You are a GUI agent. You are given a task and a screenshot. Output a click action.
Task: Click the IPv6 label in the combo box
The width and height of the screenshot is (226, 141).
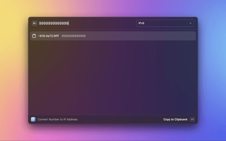pos(141,23)
